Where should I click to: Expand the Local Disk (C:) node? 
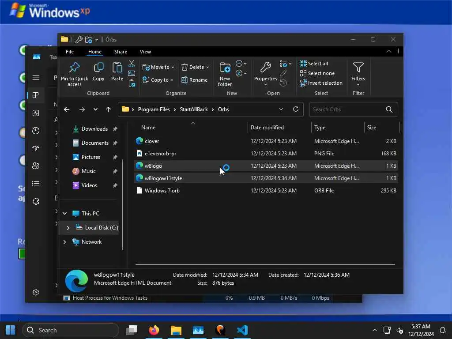click(68, 228)
